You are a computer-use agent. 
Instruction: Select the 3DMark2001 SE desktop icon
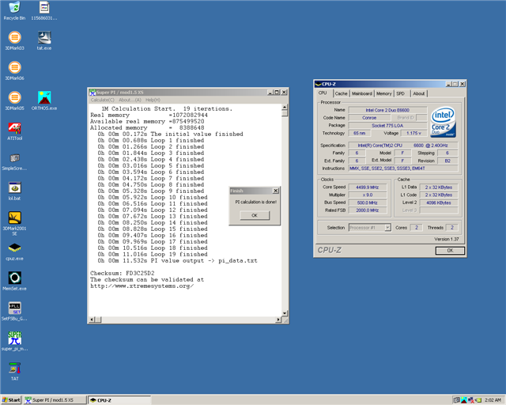click(14, 218)
